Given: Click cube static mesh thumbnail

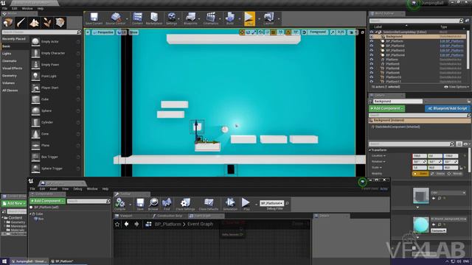Looking at the screenshot, I should 421,196.
